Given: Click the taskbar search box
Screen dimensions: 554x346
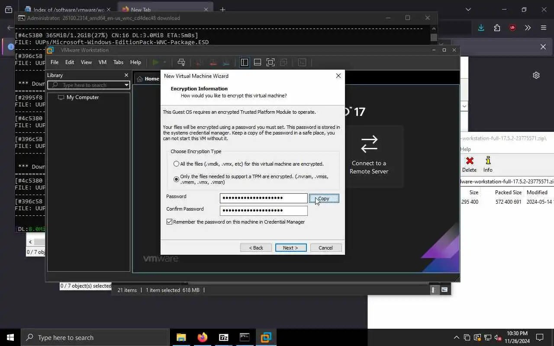Looking at the screenshot, I should 95,337.
